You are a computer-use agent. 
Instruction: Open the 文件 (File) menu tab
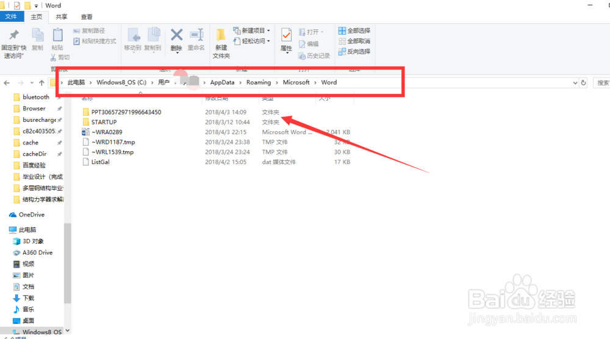[x=11, y=16]
